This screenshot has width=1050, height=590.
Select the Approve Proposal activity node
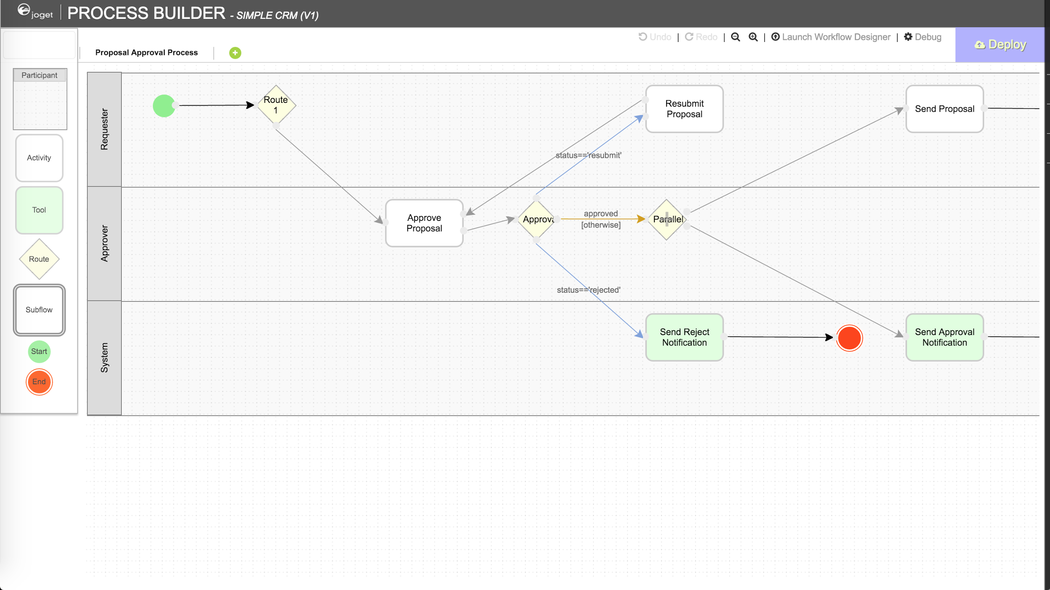pyautogui.click(x=424, y=223)
